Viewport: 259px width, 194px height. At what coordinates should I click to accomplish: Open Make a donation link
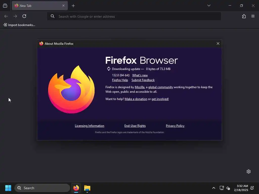tap(136, 99)
